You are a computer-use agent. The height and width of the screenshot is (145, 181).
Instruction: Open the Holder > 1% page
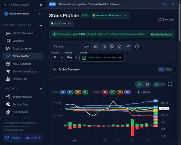pyautogui.click(x=23, y=79)
